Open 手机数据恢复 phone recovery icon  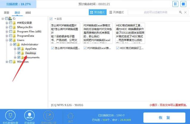tap(10, 116)
